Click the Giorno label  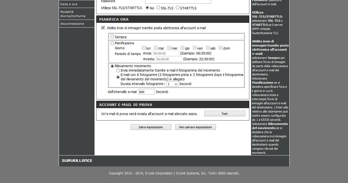tap(120, 48)
